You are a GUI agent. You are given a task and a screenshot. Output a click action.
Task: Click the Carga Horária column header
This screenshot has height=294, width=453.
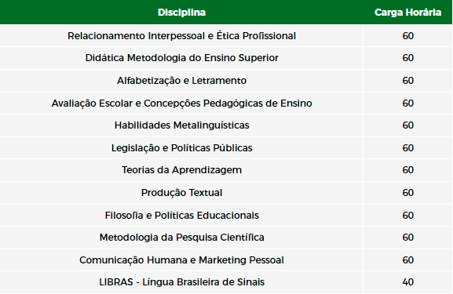pyautogui.click(x=407, y=13)
